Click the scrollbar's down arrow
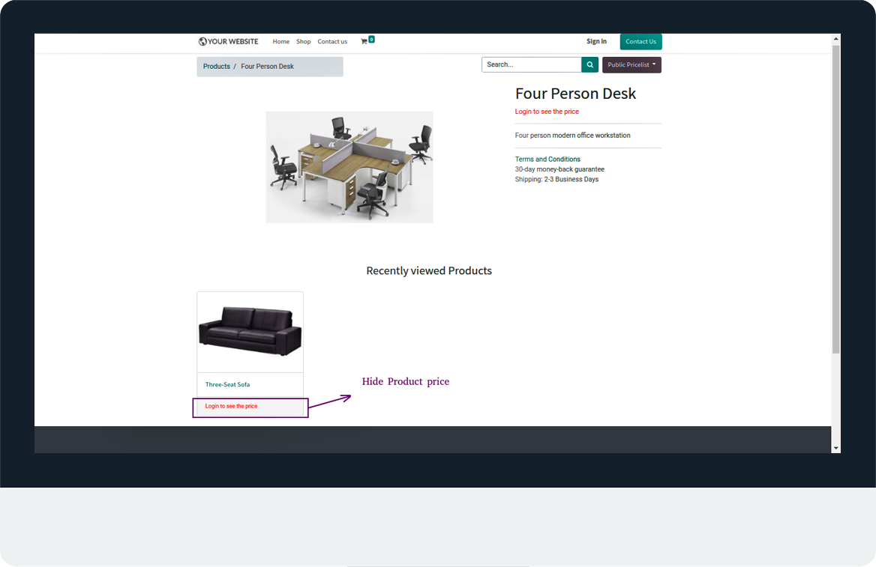876x567 pixels. point(835,448)
